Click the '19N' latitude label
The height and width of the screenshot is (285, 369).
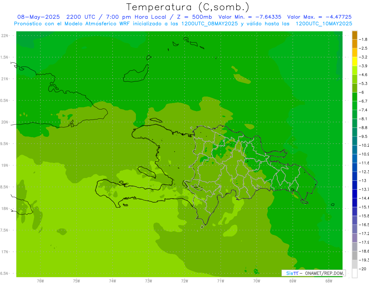pyautogui.click(x=5, y=165)
